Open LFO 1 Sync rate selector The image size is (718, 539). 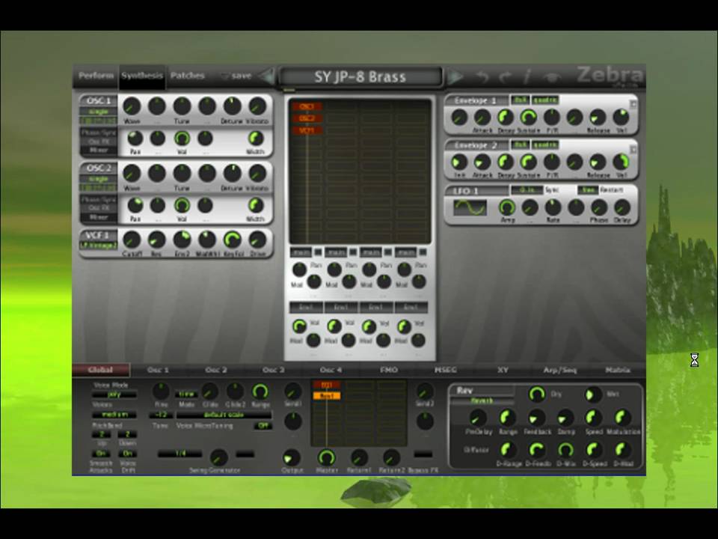coord(527,189)
